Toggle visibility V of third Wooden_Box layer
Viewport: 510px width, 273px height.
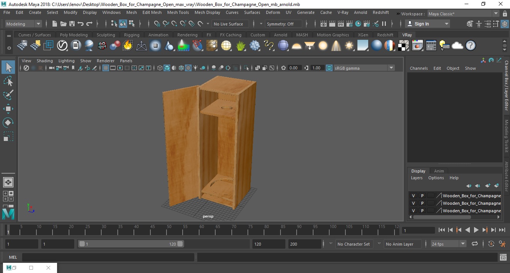[x=413, y=211]
